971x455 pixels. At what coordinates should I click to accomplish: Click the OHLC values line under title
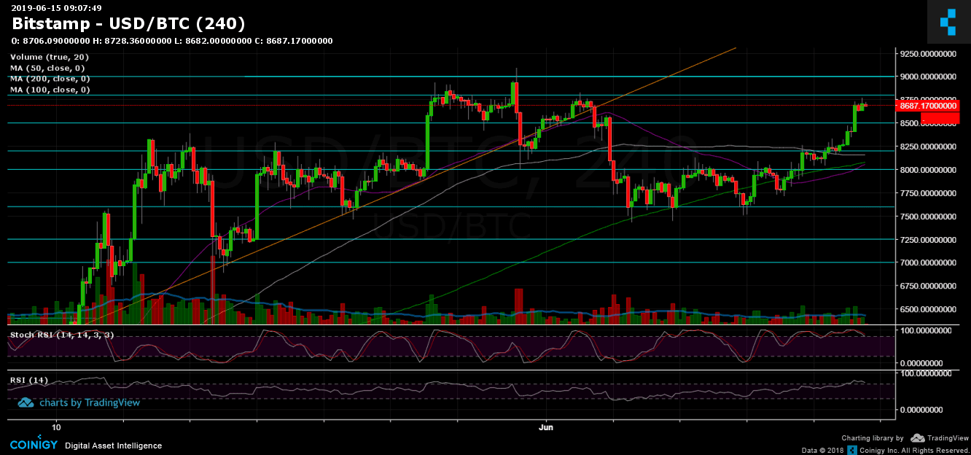(172, 41)
